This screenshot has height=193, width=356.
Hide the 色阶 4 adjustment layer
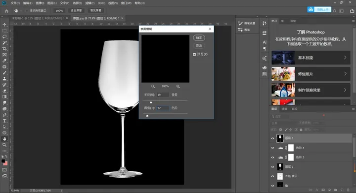tap(272, 148)
